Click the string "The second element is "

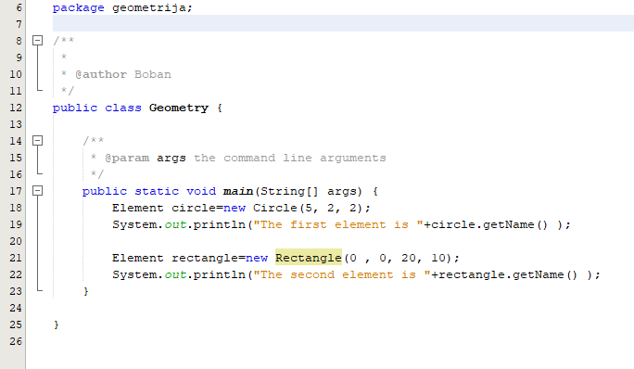click(342, 274)
